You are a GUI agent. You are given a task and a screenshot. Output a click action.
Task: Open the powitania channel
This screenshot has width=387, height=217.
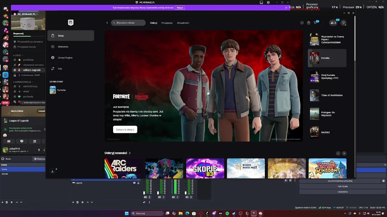pos(28,60)
